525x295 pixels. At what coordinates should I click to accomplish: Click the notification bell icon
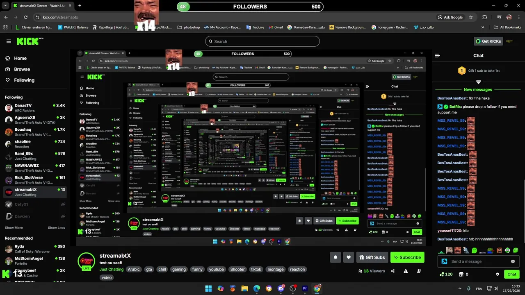pos(335,257)
